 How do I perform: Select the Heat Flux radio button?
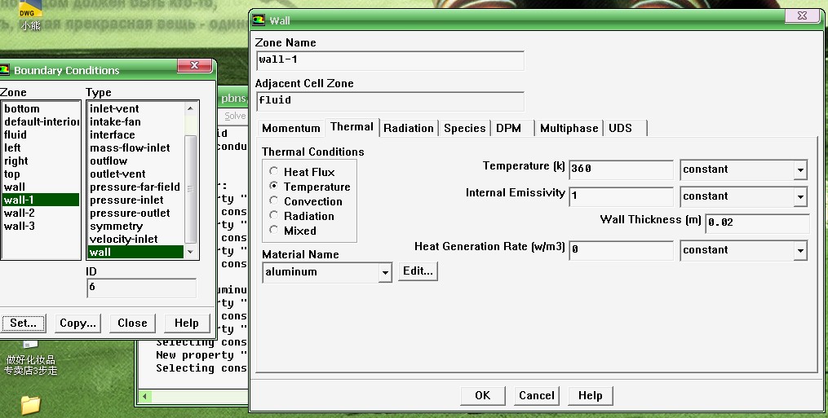pyautogui.click(x=274, y=172)
